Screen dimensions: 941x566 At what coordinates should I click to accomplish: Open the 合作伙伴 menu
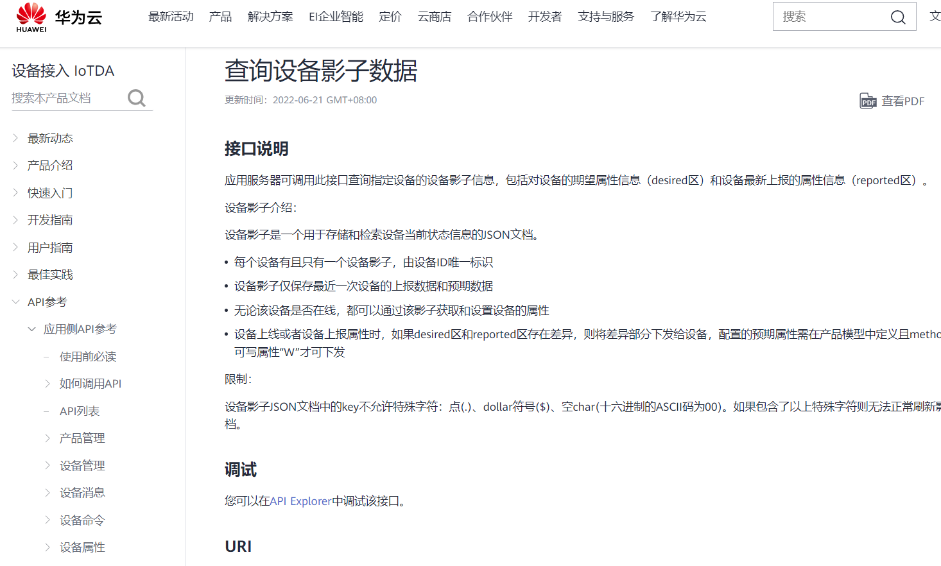490,17
